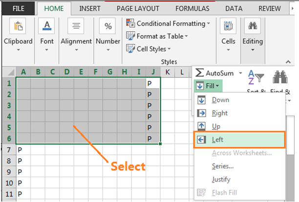Open the FILE backstage button

(19, 8)
